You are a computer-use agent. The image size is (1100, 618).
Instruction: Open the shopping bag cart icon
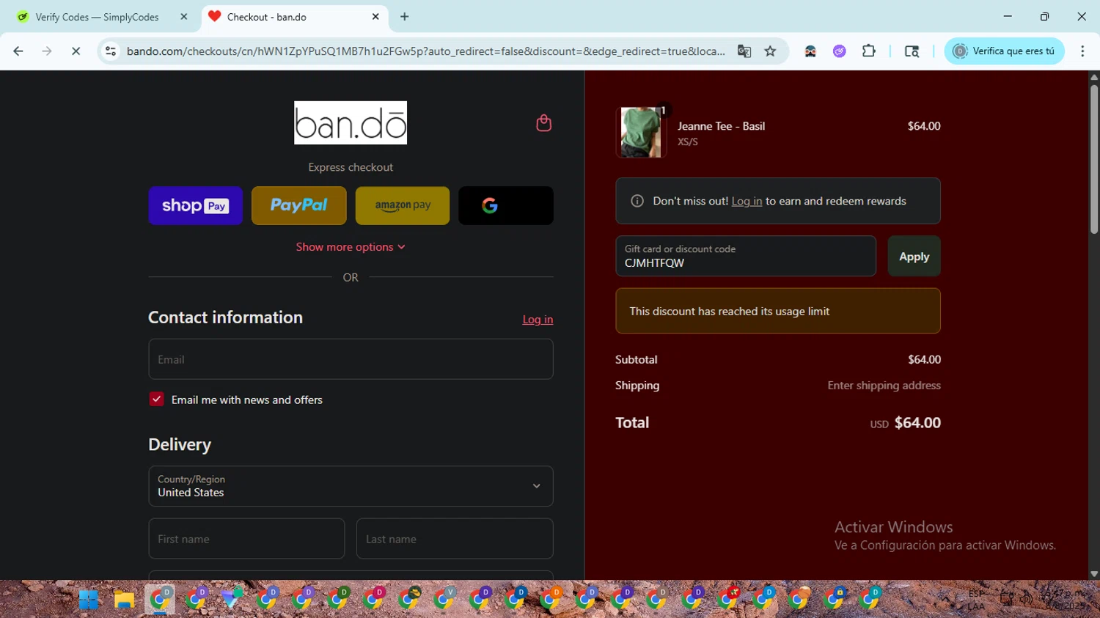(543, 123)
